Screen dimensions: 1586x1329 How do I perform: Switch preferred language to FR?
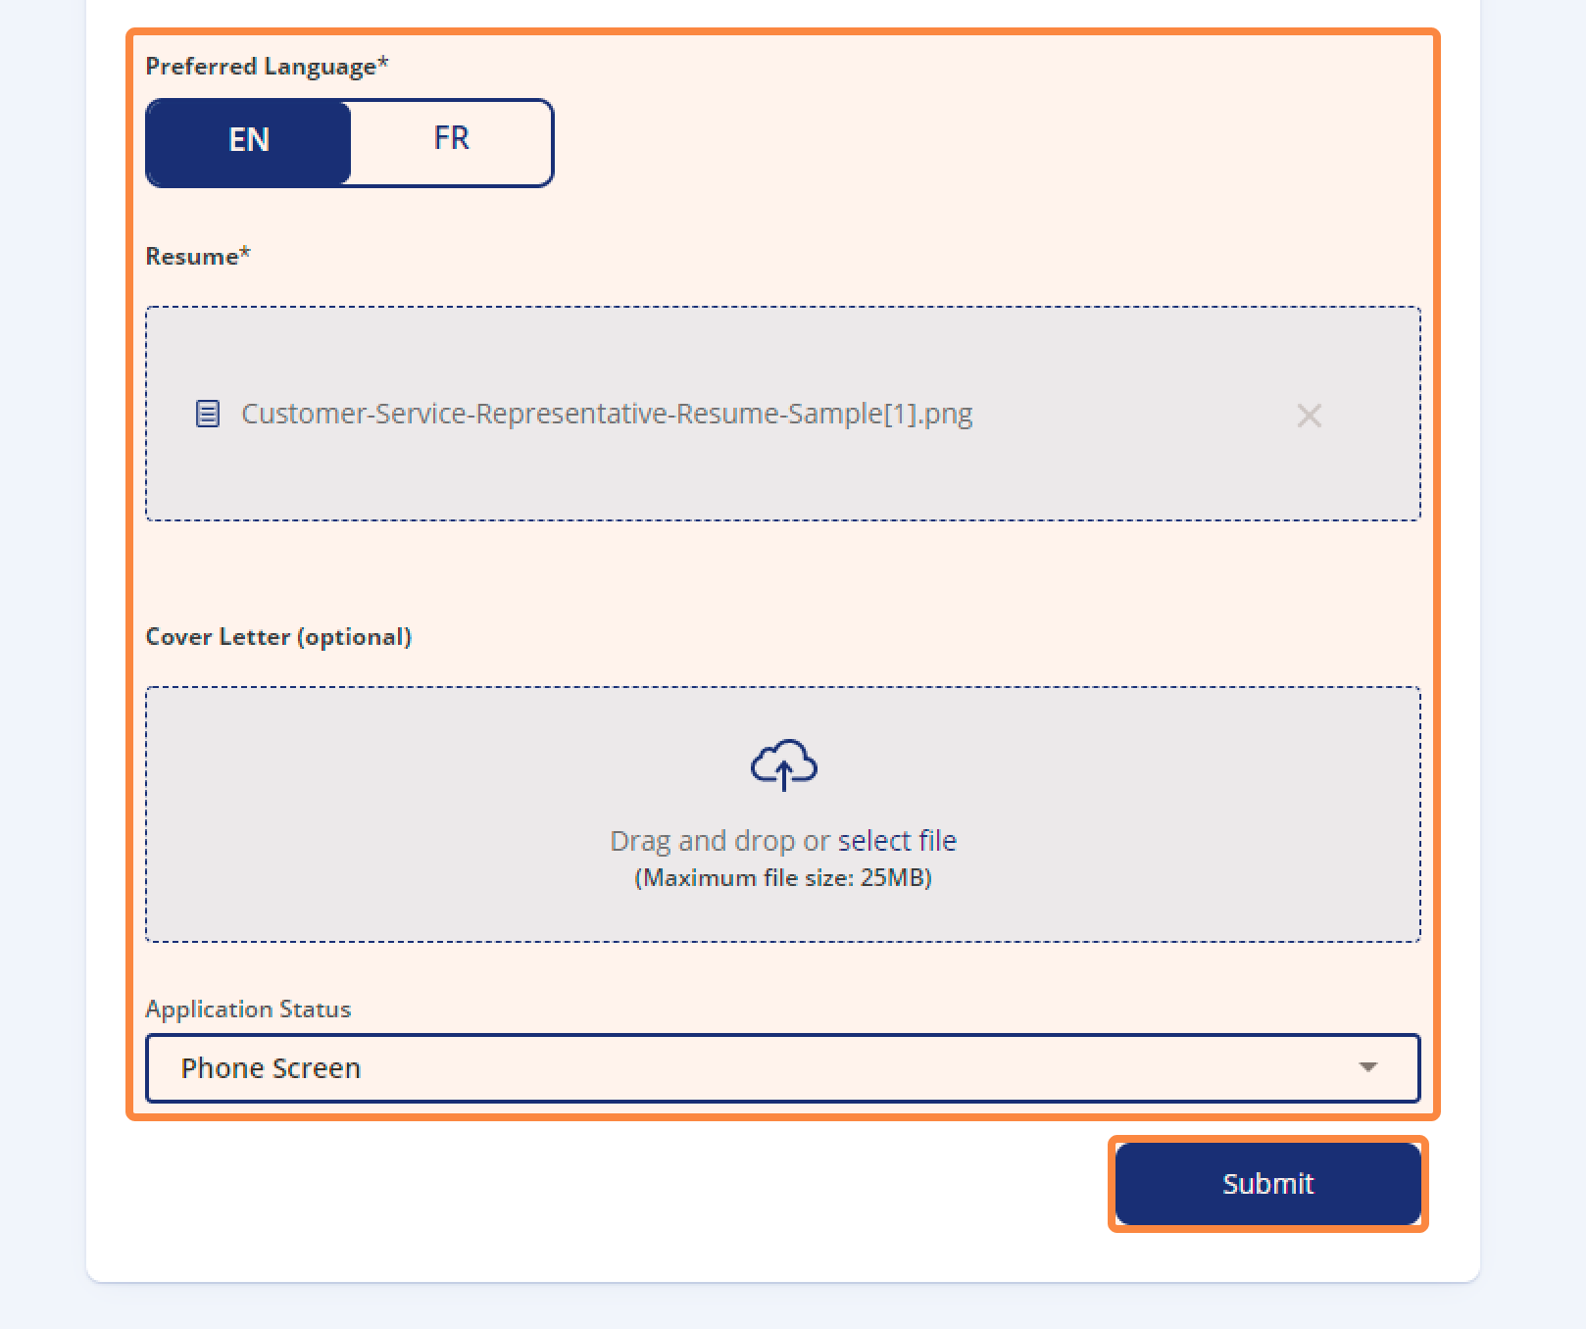(452, 138)
